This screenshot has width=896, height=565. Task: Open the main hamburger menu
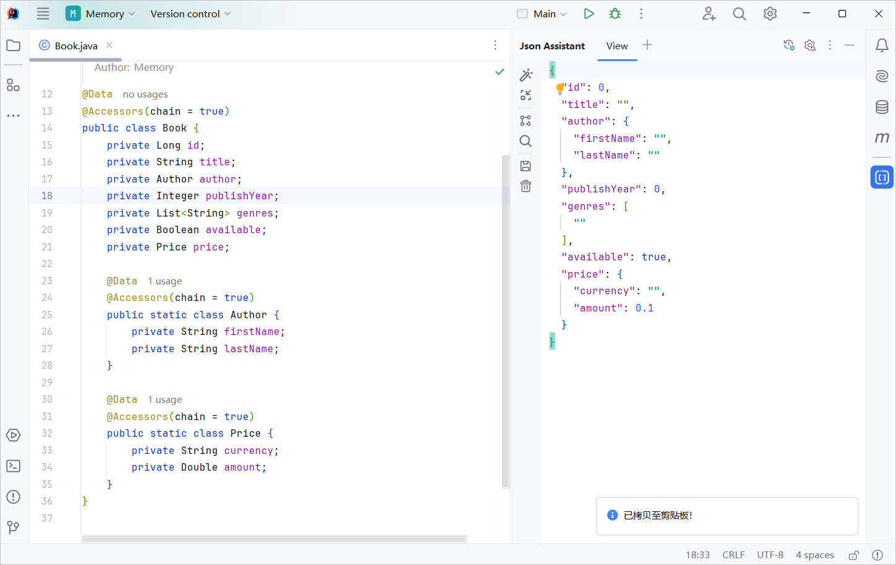click(43, 13)
